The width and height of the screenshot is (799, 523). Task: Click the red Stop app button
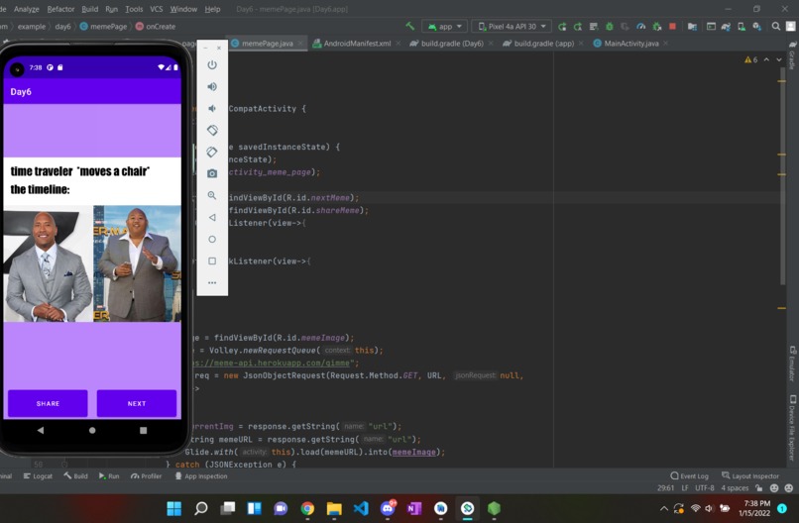click(x=673, y=26)
